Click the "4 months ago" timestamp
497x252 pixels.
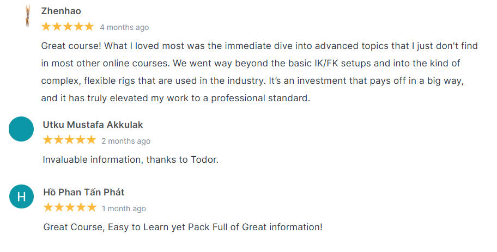pos(124,27)
